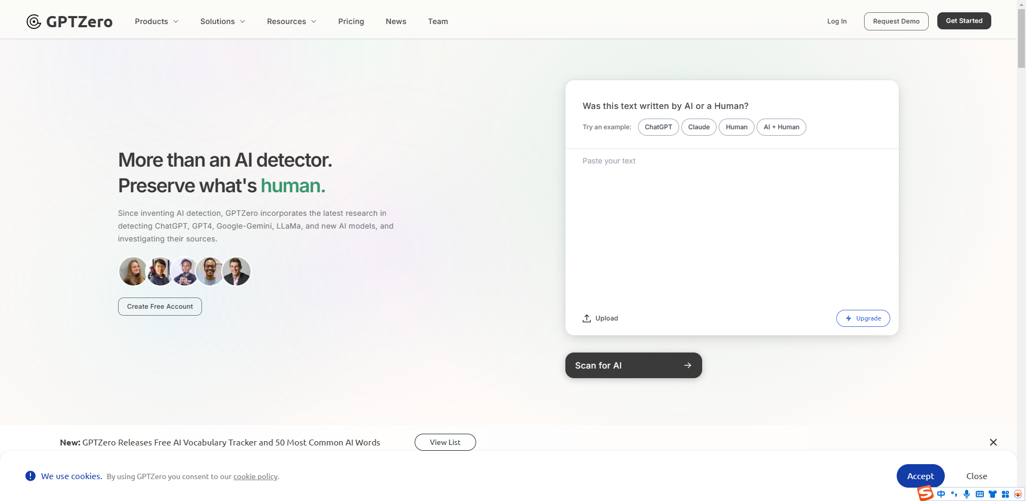Expand the Solutions dropdown menu
1026x501 pixels.
point(222,21)
